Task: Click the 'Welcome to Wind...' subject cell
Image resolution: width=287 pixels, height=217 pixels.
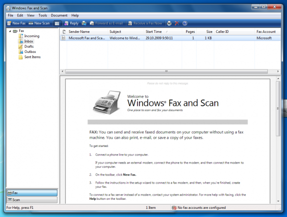Action: (125, 38)
